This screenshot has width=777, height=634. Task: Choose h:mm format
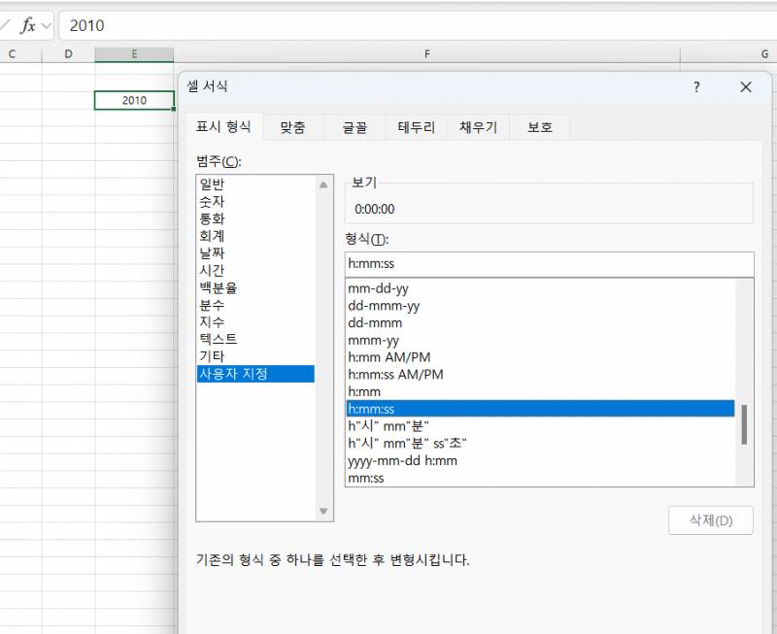(540, 392)
